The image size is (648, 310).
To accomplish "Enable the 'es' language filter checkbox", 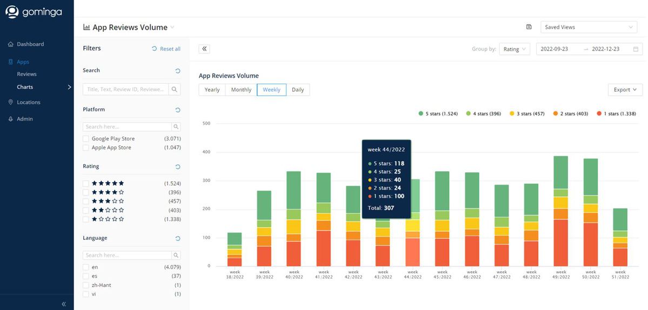I will coord(86,276).
